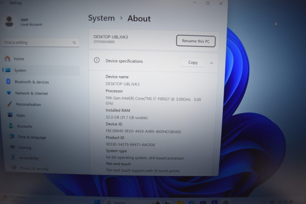The width and height of the screenshot is (306, 204).
Task: Click the Apps icon in sidebar
Action: 10,115
